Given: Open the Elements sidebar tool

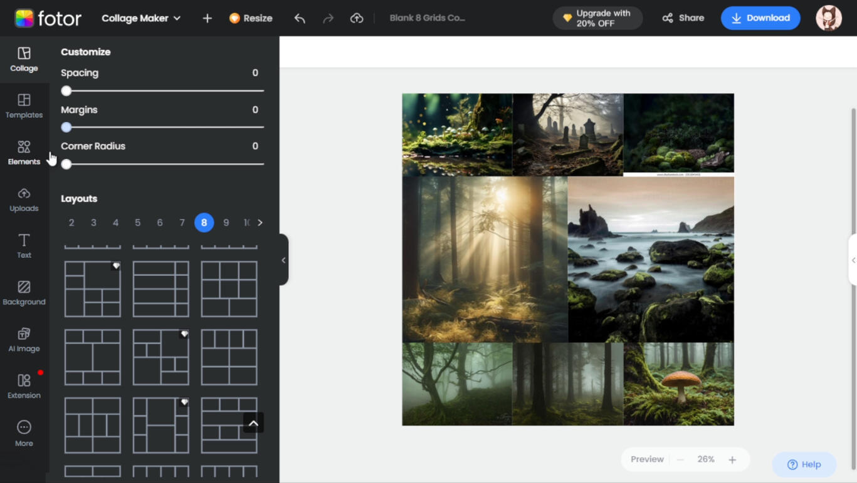Looking at the screenshot, I should [x=24, y=153].
